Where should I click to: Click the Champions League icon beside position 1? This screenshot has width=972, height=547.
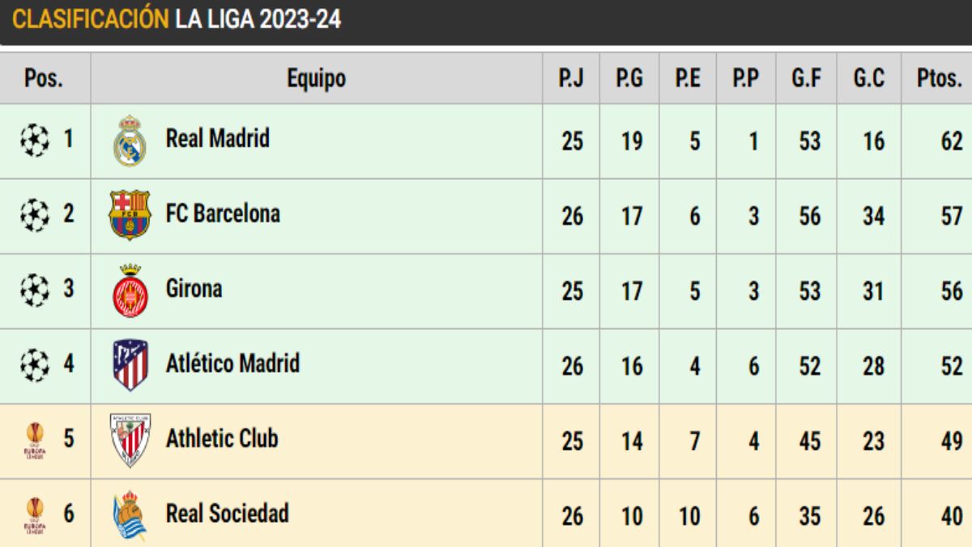click(35, 140)
